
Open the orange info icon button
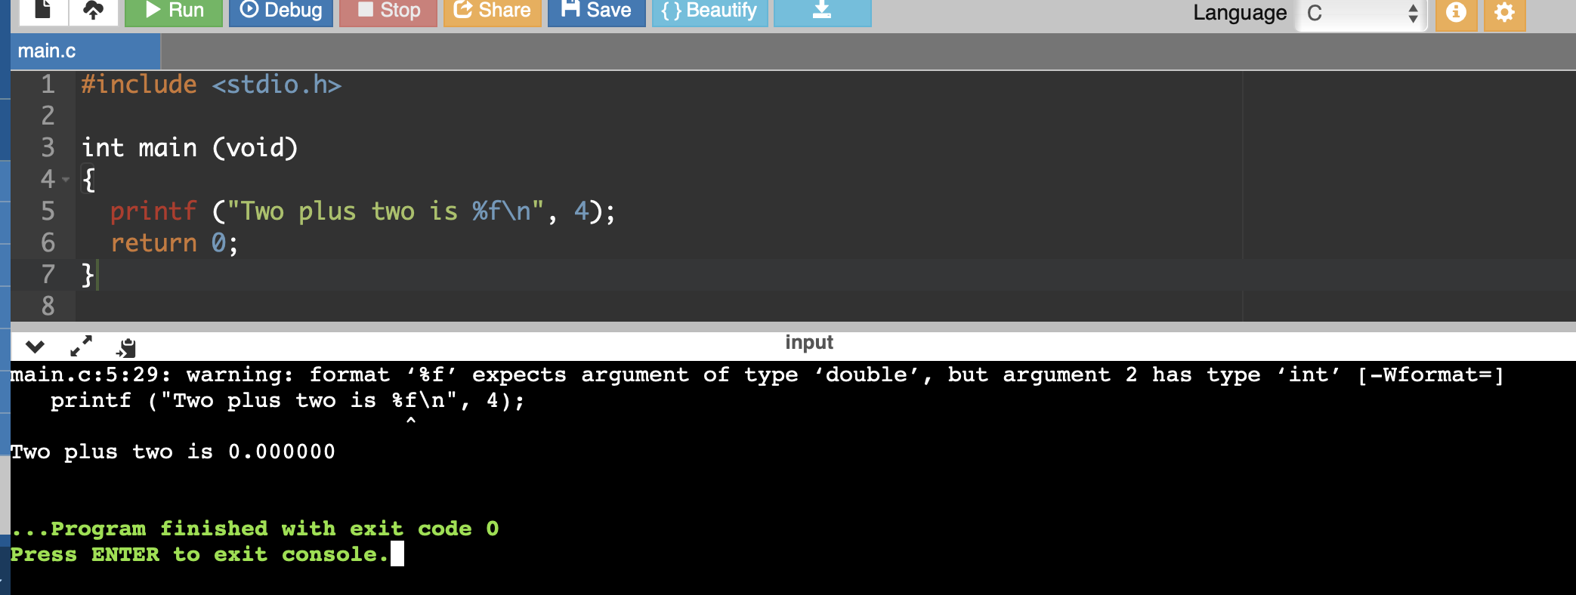point(1456,14)
